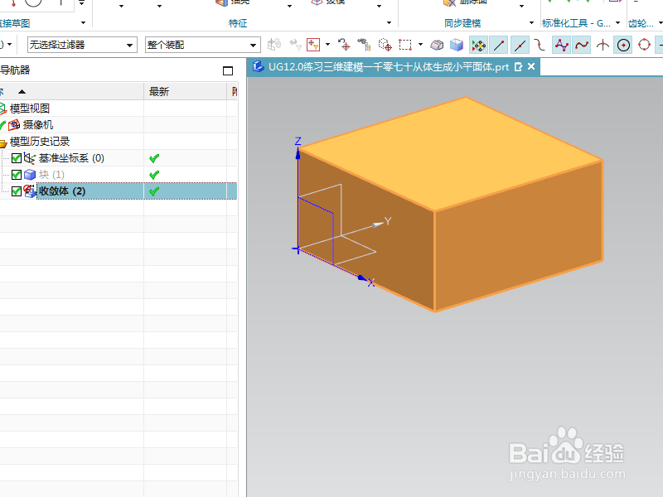Screen dimensions: 663x497
Task: Expand the 同步建模 group dropdown arrow
Action: click(531, 23)
